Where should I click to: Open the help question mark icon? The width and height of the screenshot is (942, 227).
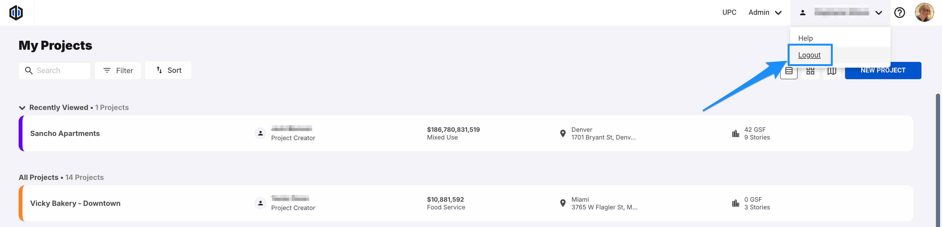tap(899, 13)
